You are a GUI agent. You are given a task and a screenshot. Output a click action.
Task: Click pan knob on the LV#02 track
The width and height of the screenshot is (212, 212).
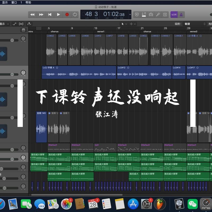pyautogui.click(x=23, y=38)
